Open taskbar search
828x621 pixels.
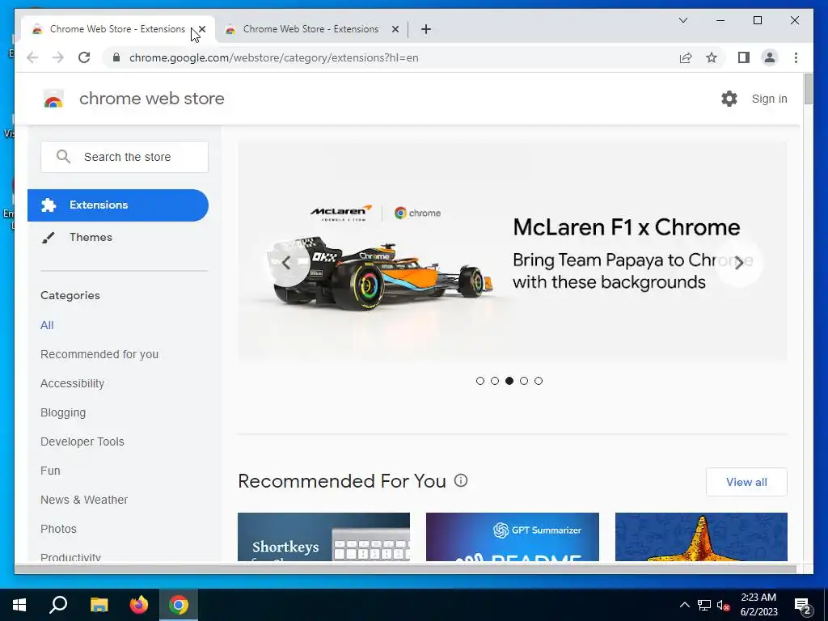pos(58,605)
